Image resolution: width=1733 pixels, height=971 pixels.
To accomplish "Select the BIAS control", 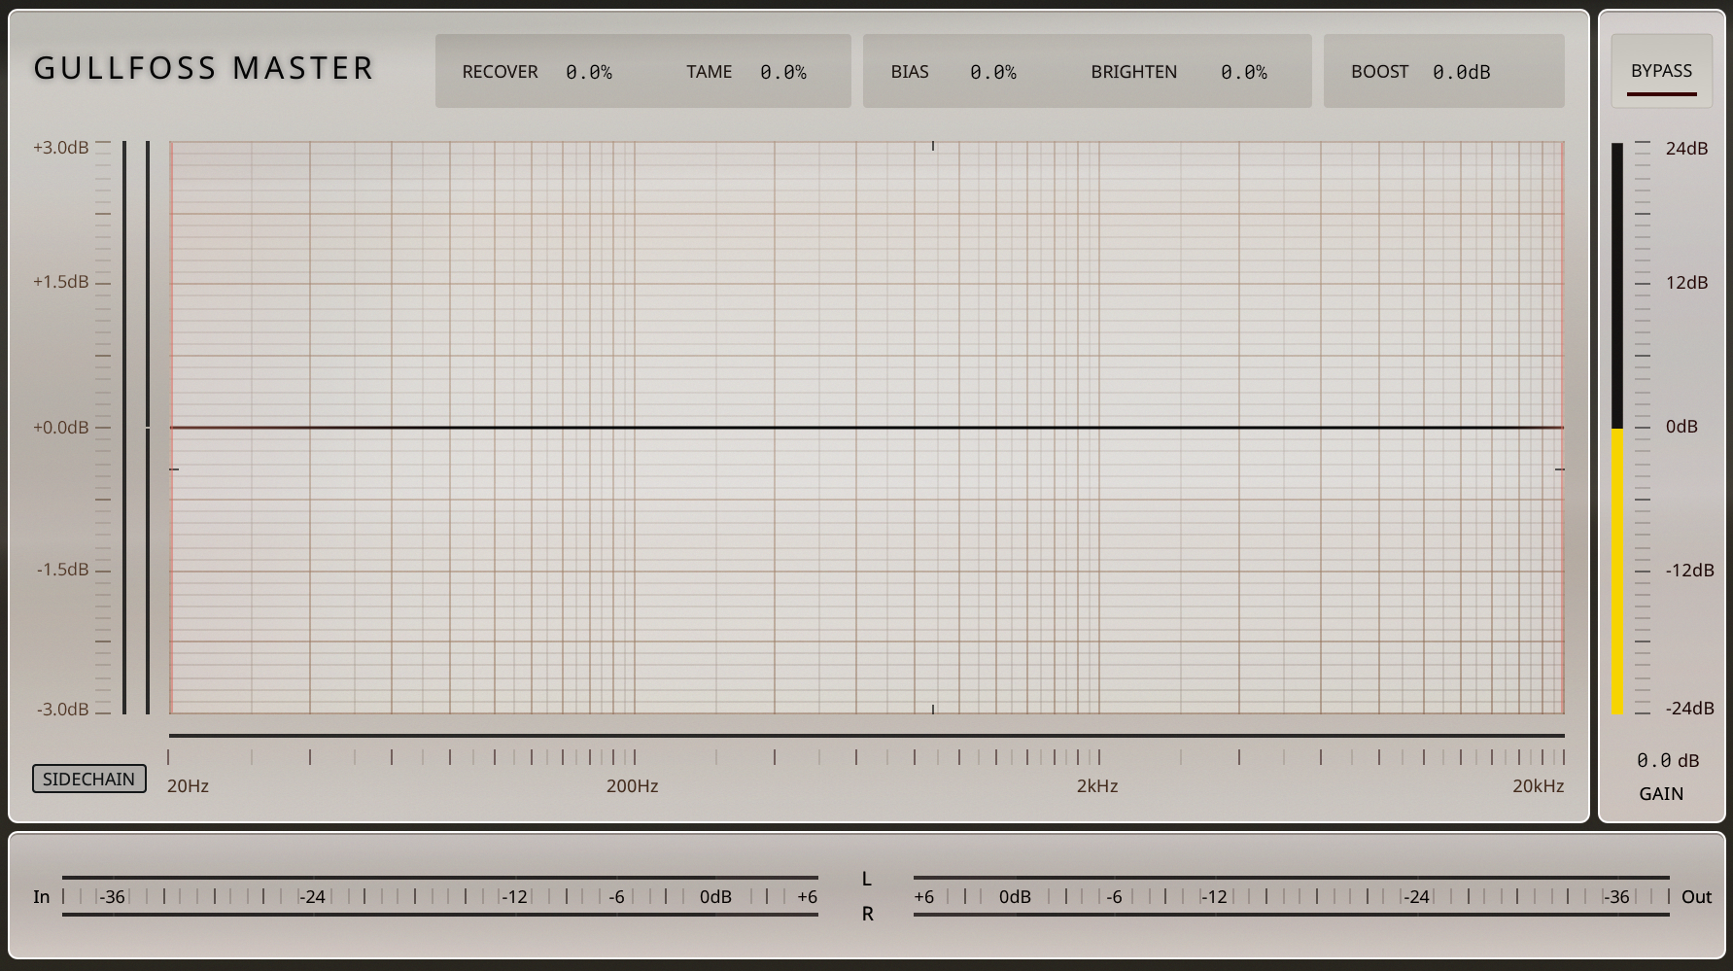I will point(910,71).
